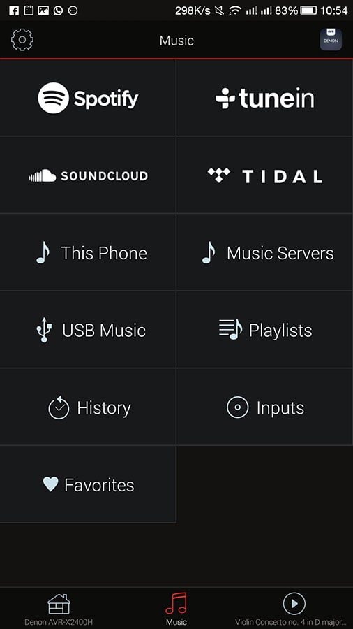
Task: Switch to Denon AVR-X2400H rooms tab
Action: 59,609
